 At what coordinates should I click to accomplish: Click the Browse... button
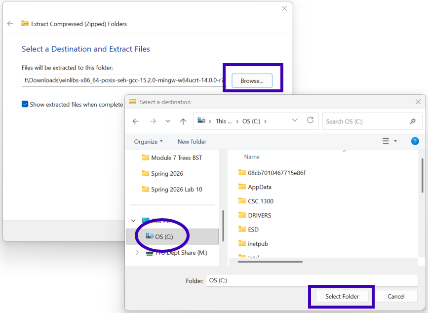[x=252, y=80]
